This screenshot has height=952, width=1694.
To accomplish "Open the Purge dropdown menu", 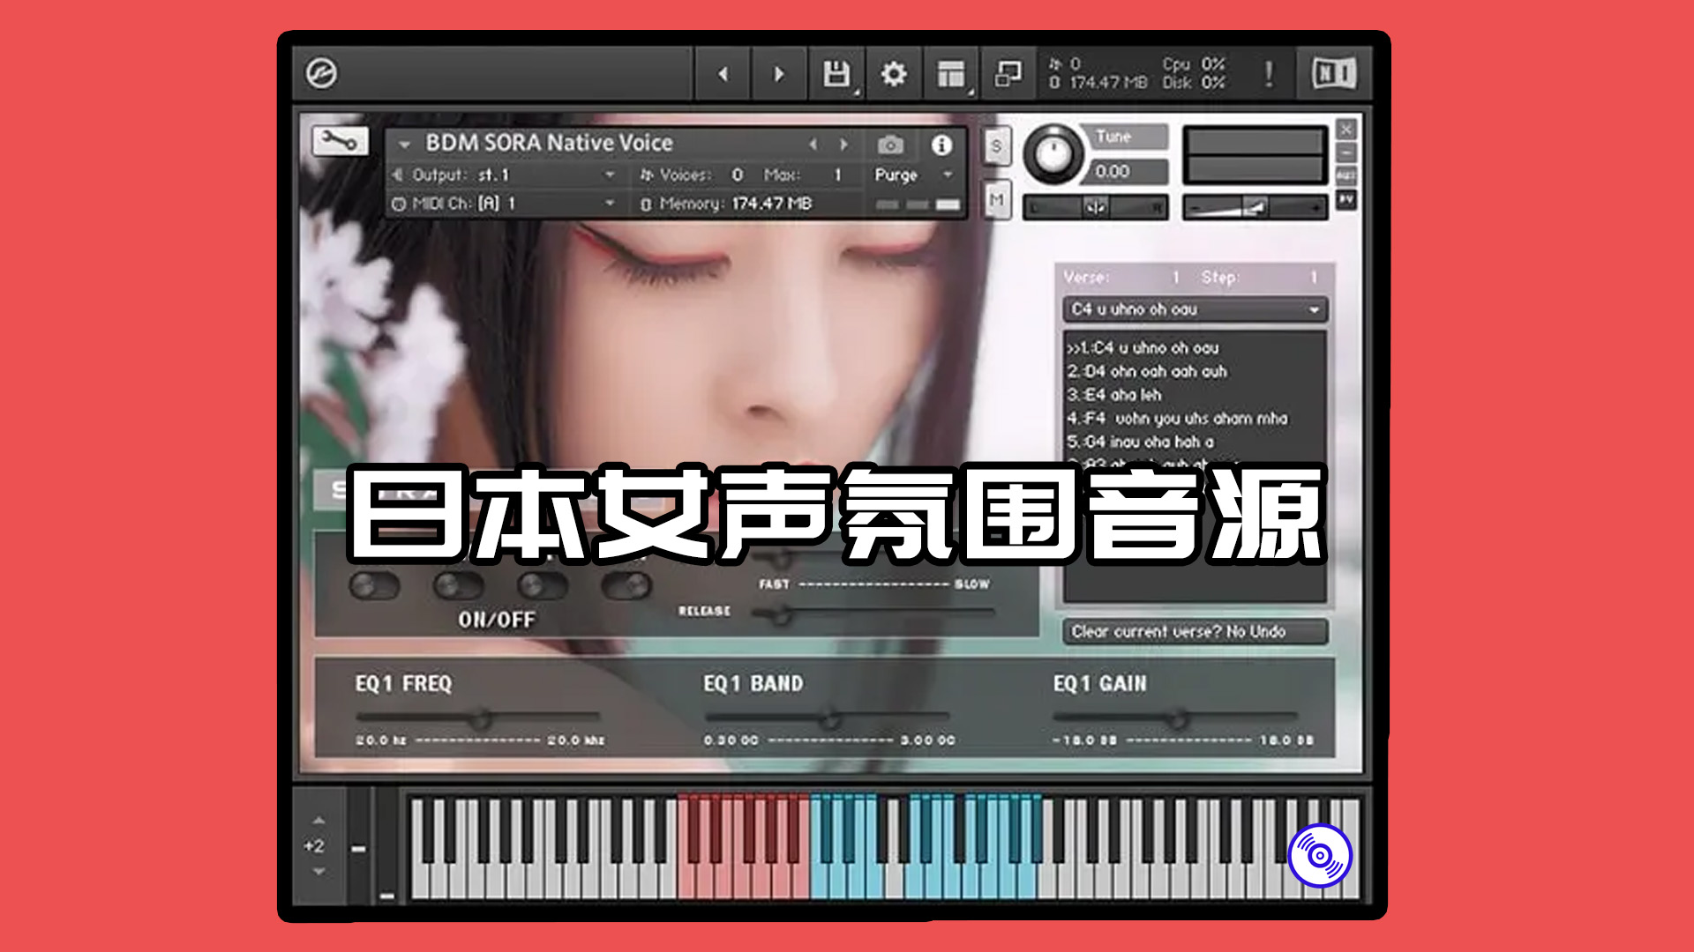I will (914, 175).
